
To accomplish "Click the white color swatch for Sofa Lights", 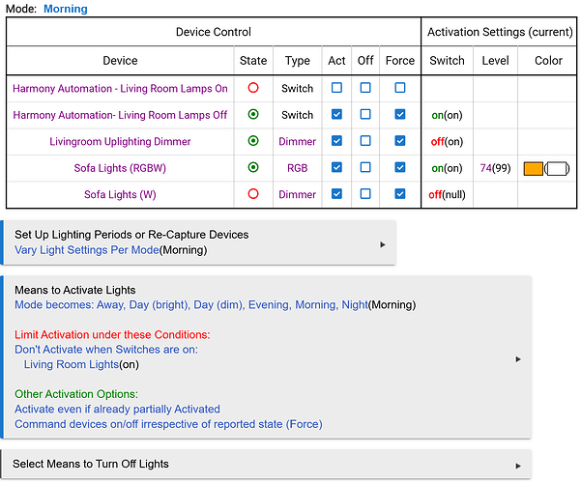I will pyautogui.click(x=558, y=168).
